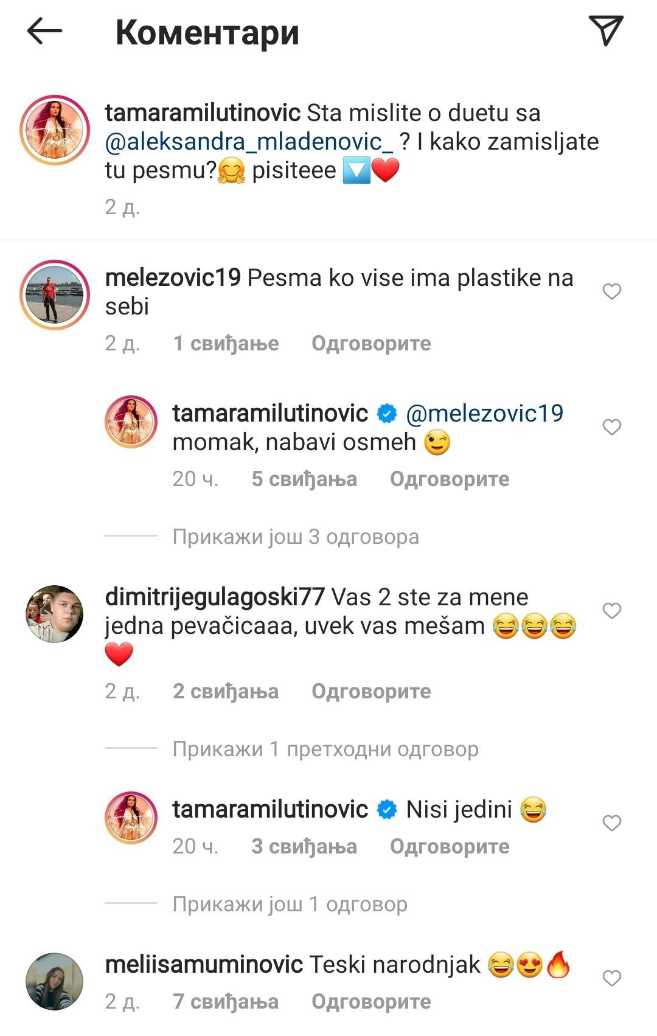This screenshot has height=1036, width=657.
Task: Expand 'Прикажи још 1 одговор'
Action: (290, 904)
